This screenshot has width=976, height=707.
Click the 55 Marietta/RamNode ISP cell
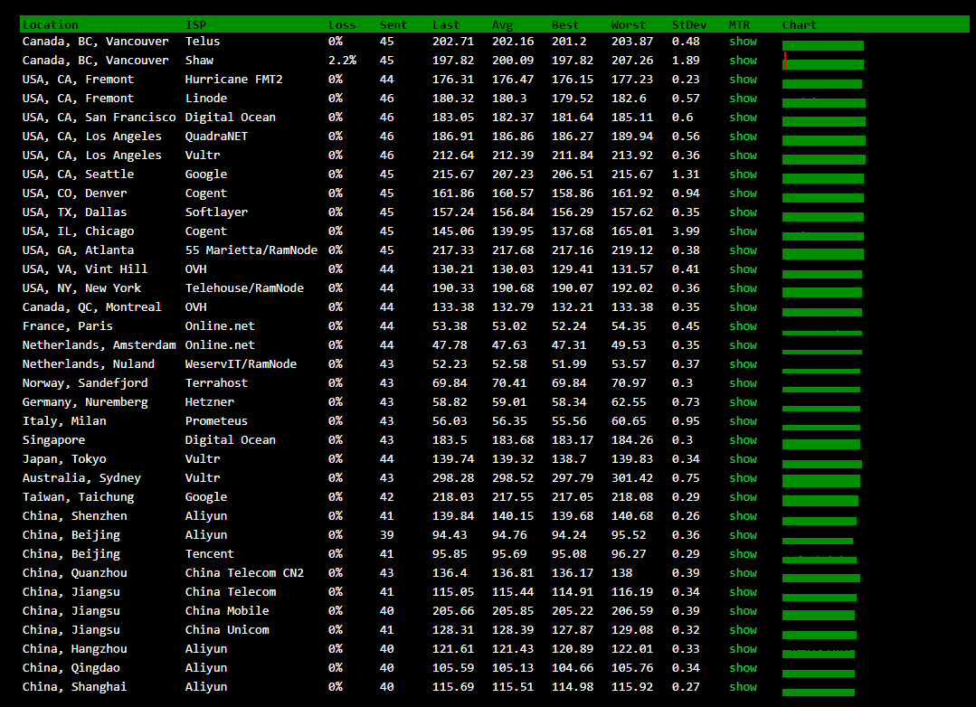251,250
